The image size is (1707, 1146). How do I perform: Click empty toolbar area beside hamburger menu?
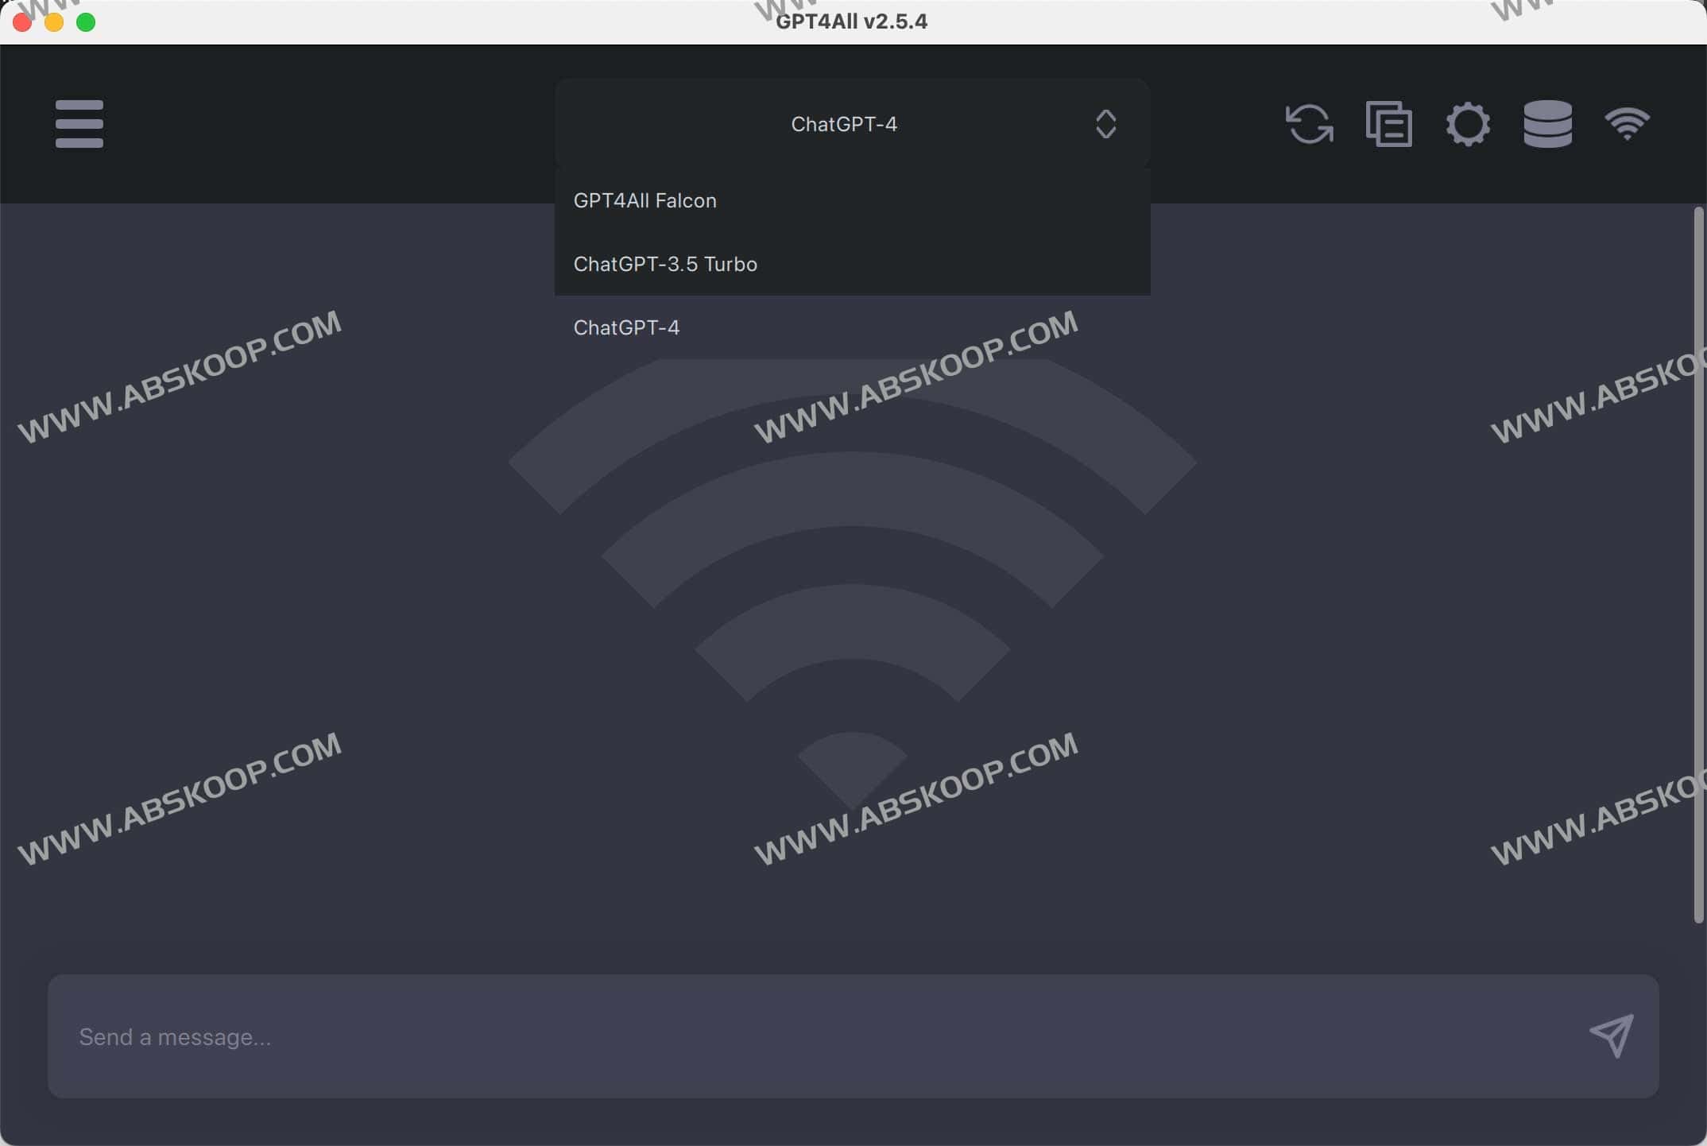(318, 124)
